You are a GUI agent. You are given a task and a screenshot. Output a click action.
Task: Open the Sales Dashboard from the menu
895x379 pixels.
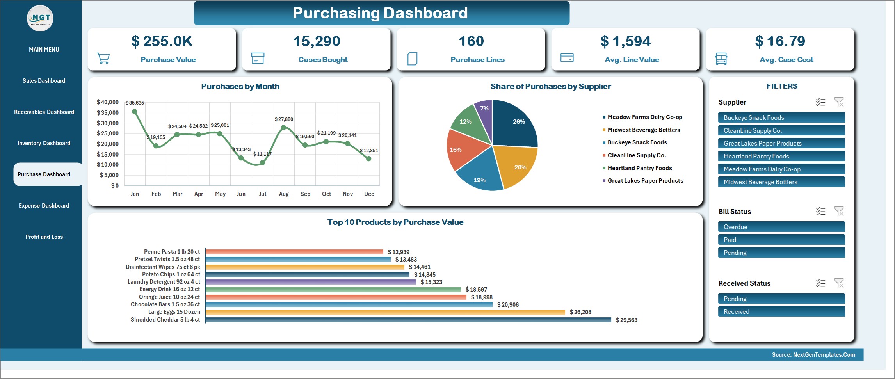click(x=44, y=81)
